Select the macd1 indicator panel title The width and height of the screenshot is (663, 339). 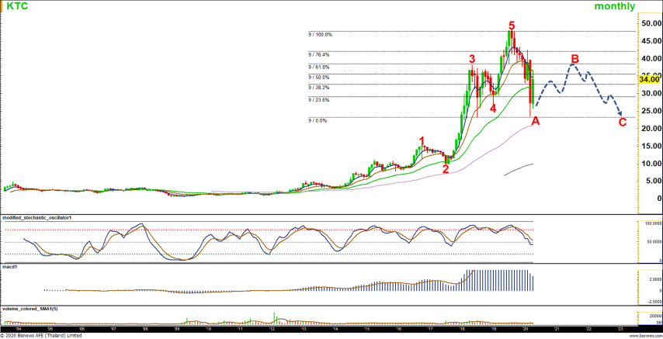click(x=10, y=266)
